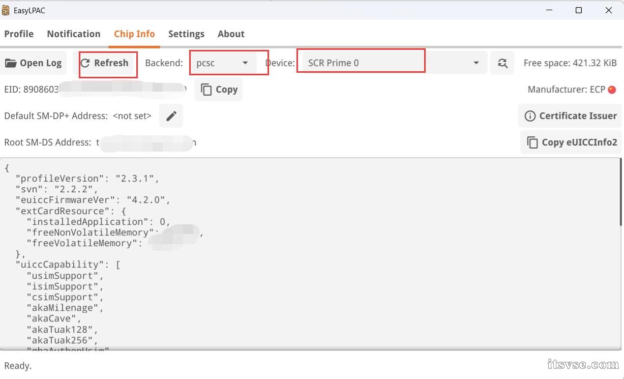Open the Notification tab
The height and width of the screenshot is (379, 624).
pyautogui.click(x=74, y=34)
